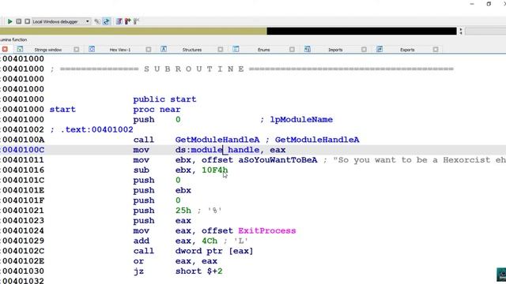The height and width of the screenshot is (284, 506).
Task: Click address 00401011
Action: point(23,160)
